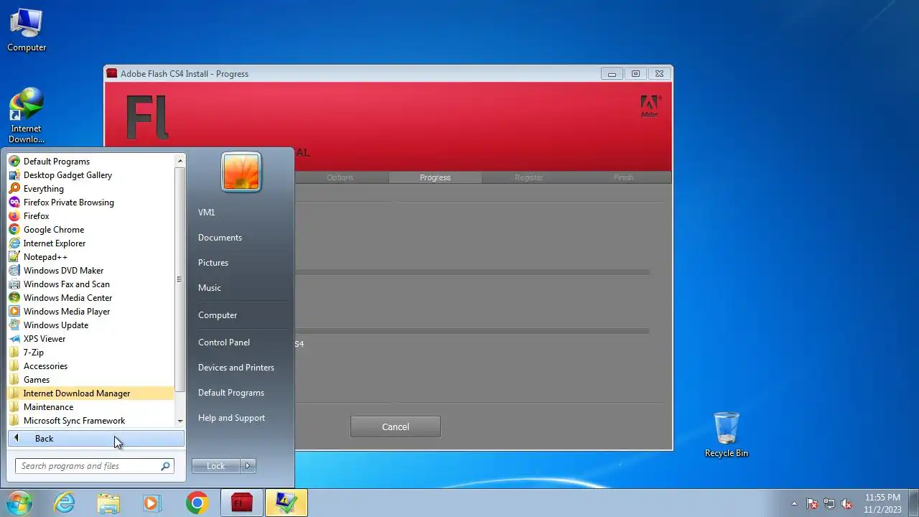Go Back to the main Start menu
The image size is (919, 517).
pos(96,439)
